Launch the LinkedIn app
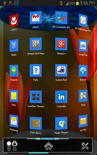Viewport: 97px width, 155px height. 61,97
